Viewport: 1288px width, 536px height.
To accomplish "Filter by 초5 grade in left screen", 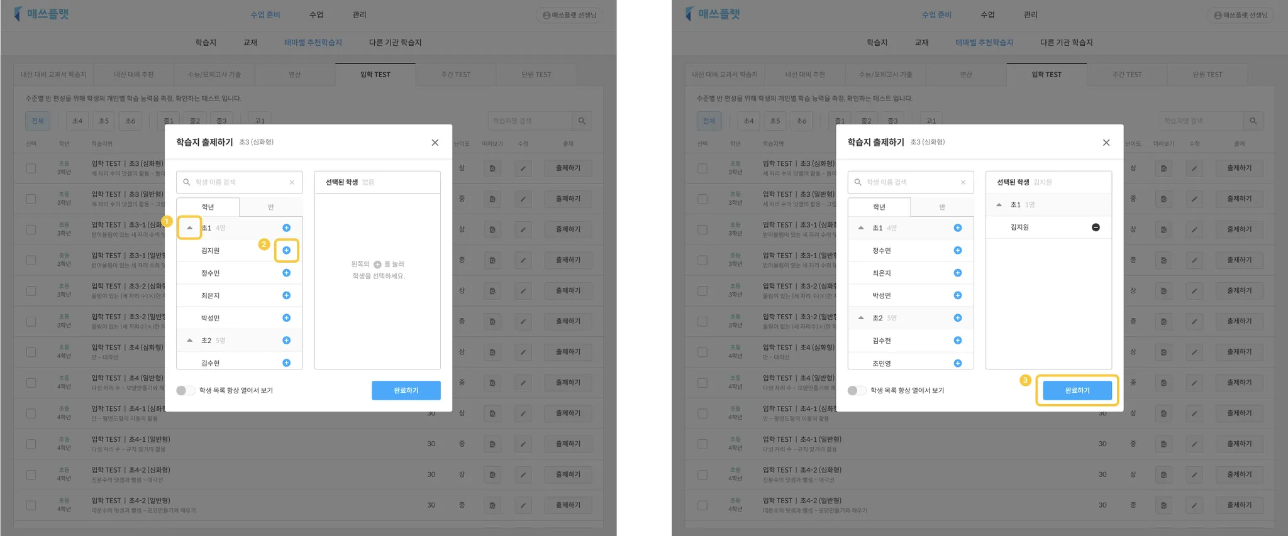I will pos(104,121).
